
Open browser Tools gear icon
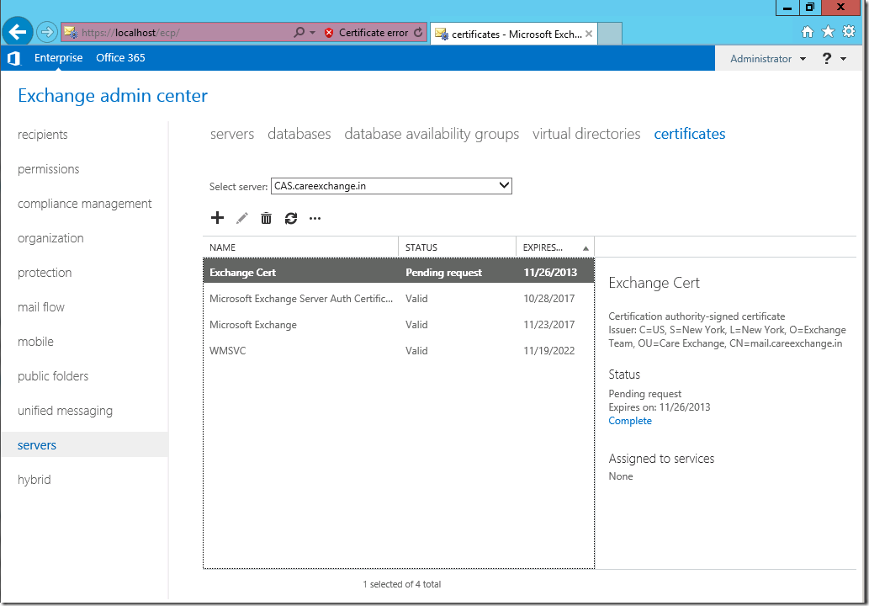point(849,32)
